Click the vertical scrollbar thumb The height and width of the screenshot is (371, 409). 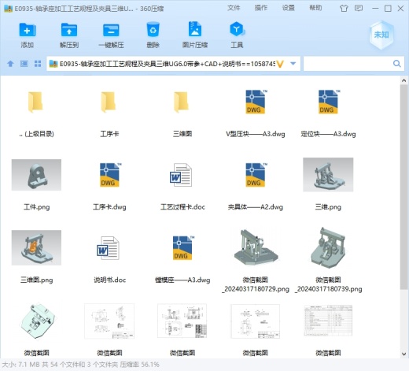click(403, 187)
